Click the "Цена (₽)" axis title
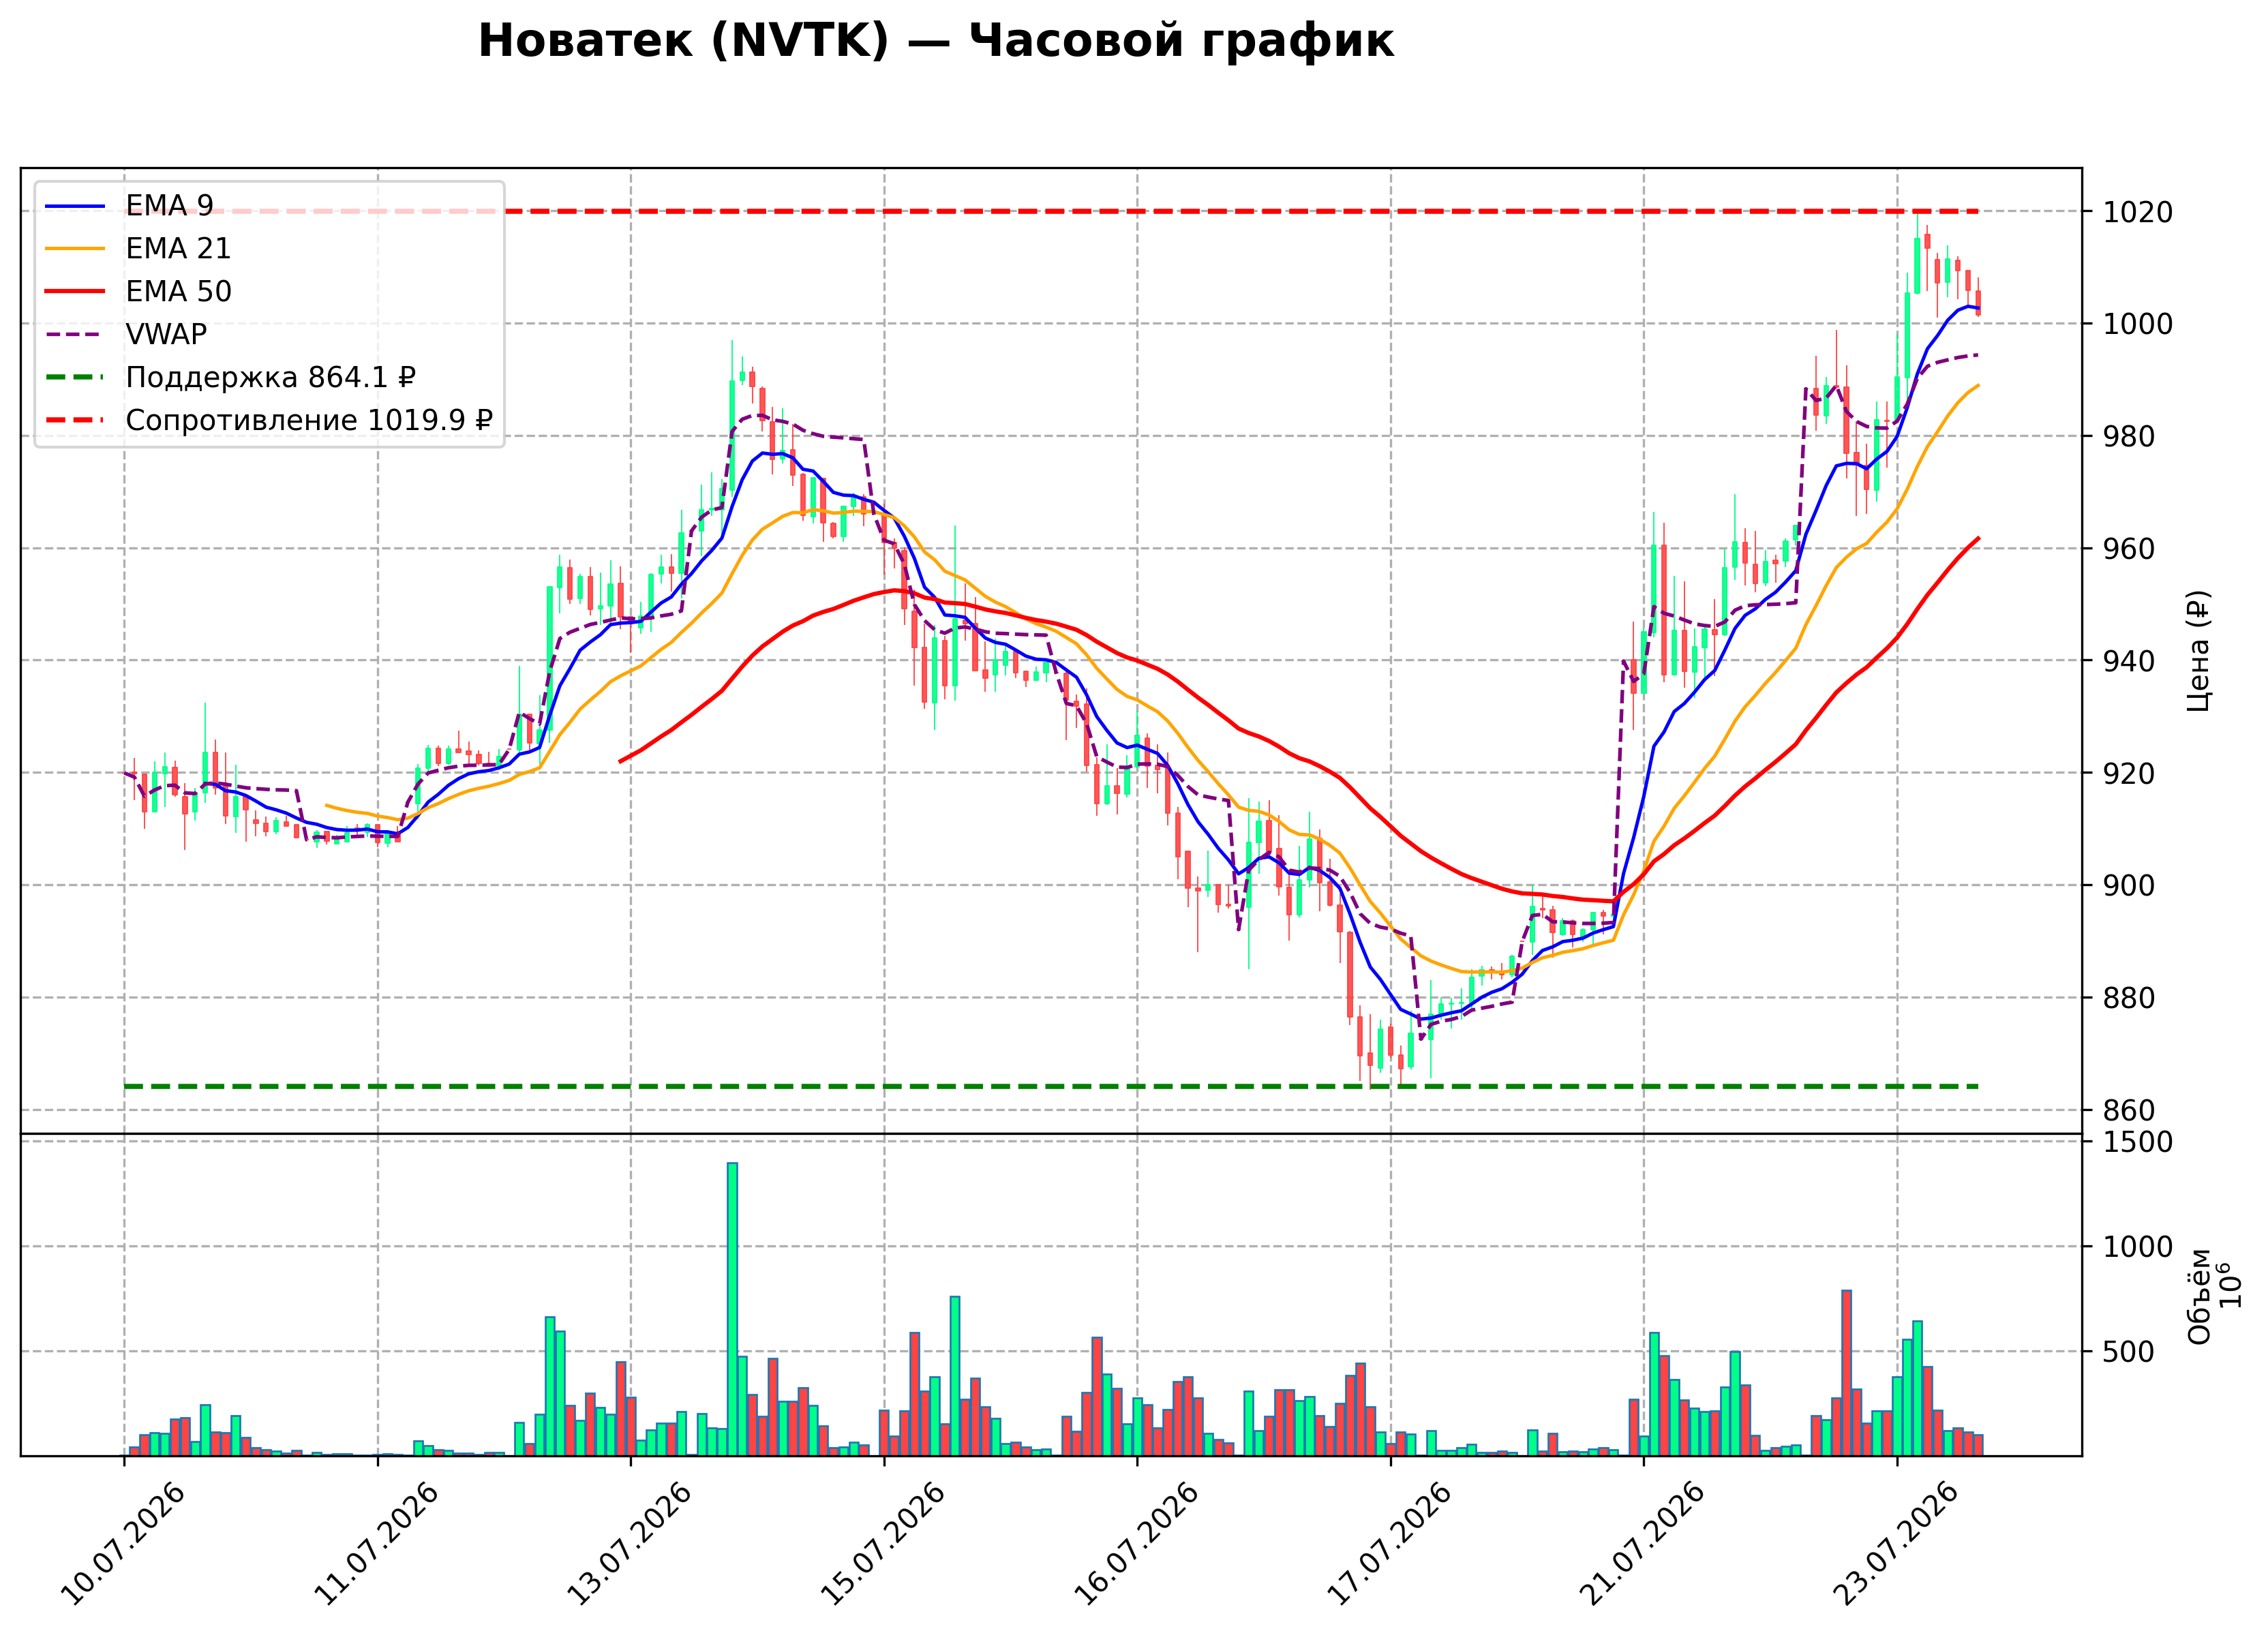The width and height of the screenshot is (2268, 1631). [2198, 651]
